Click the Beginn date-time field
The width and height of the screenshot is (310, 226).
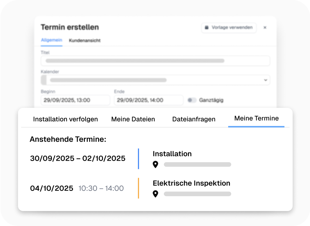click(75, 100)
